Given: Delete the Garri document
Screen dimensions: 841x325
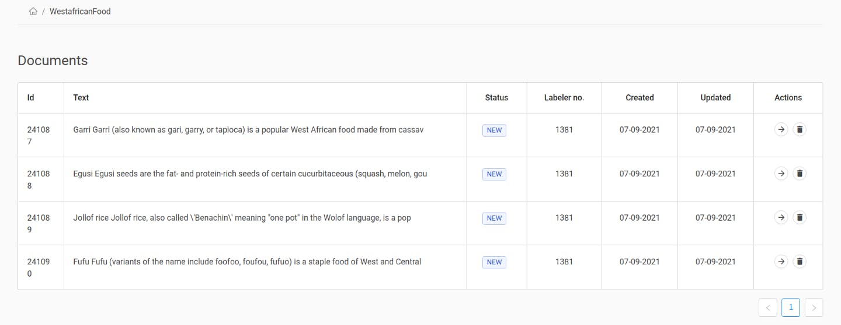Looking at the screenshot, I should point(800,129).
